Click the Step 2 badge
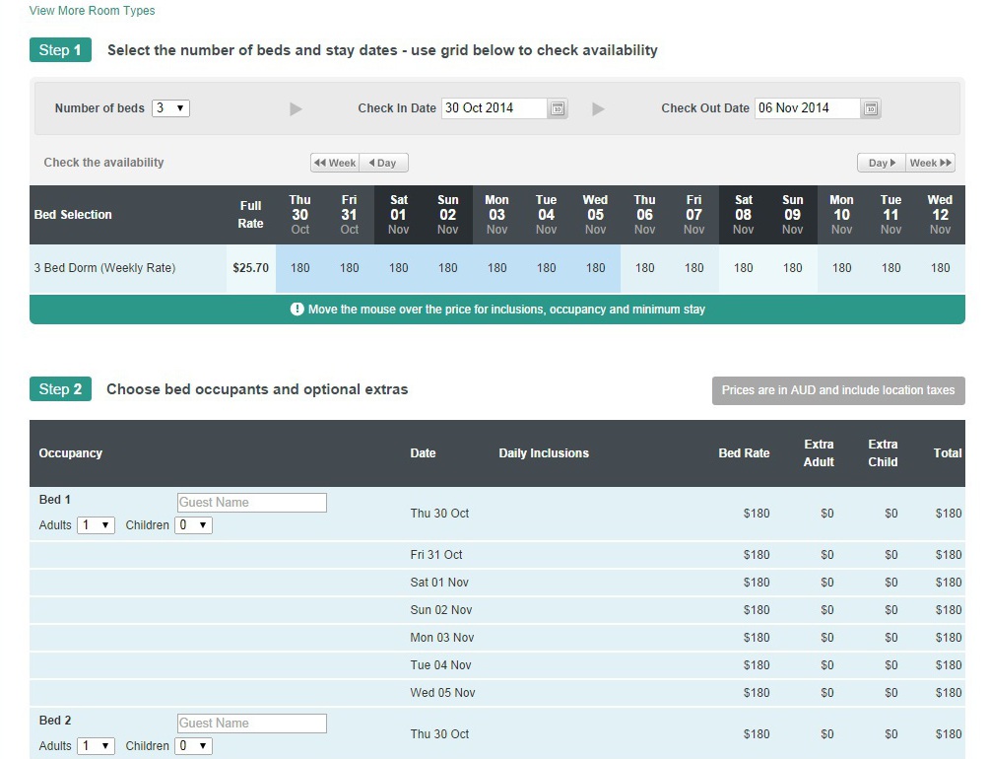Image resolution: width=989 pixels, height=759 pixels. pyautogui.click(x=60, y=389)
